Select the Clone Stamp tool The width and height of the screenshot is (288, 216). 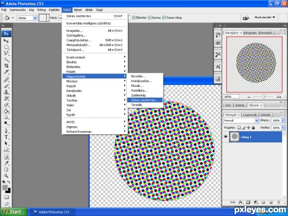point(6,92)
